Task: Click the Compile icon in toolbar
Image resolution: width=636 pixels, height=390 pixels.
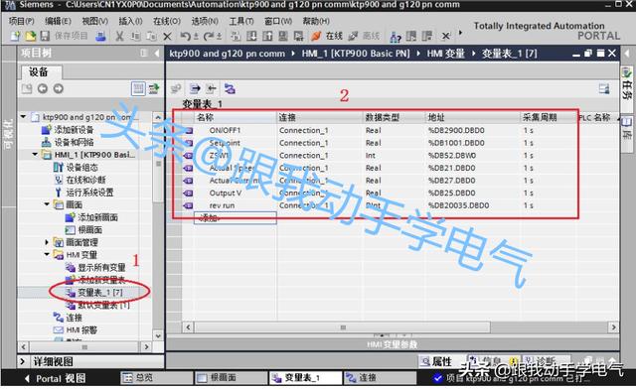Action: 236,36
